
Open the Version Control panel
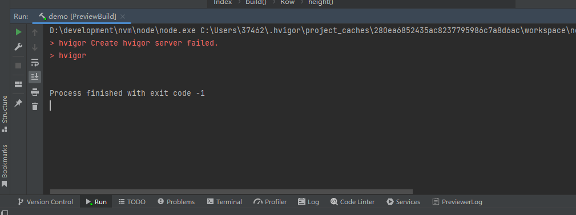coord(45,202)
